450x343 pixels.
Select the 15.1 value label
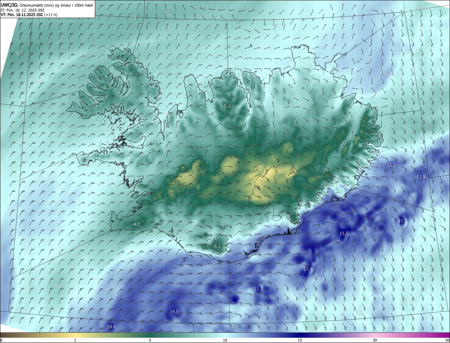coord(258,289)
